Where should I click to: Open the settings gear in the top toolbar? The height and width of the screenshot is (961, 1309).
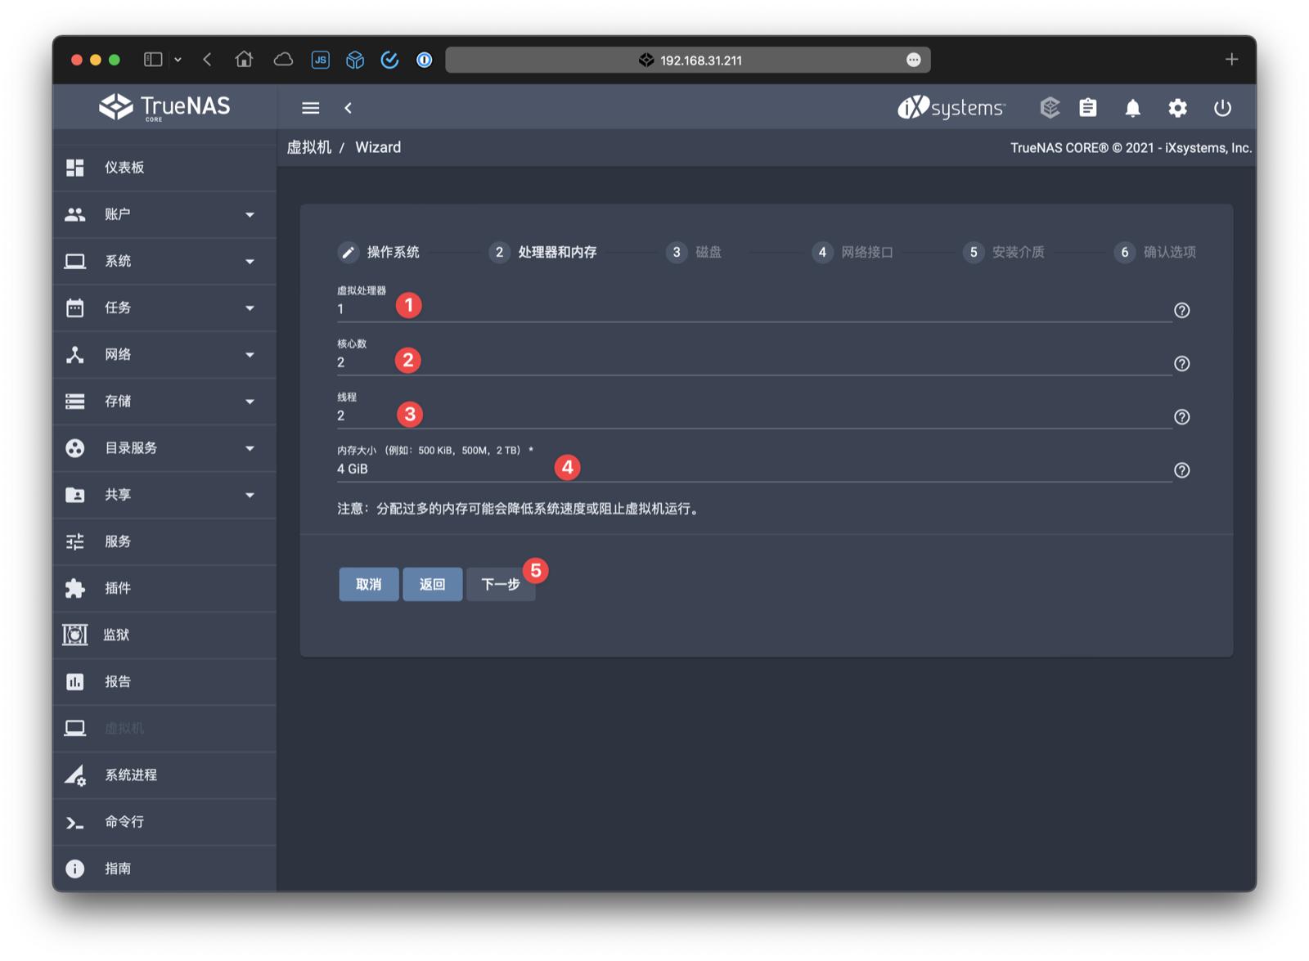pyautogui.click(x=1177, y=107)
